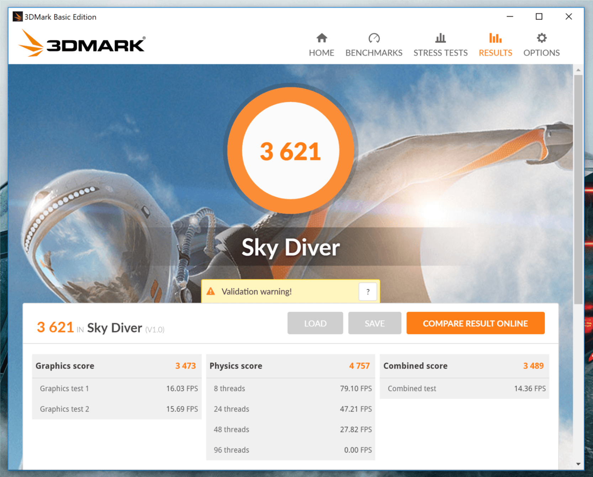This screenshot has width=593, height=477.
Task: Open the HOME tab label
Action: pos(322,53)
